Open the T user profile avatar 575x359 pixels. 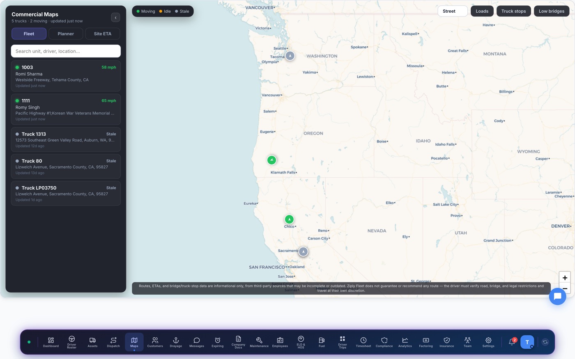[x=527, y=342]
